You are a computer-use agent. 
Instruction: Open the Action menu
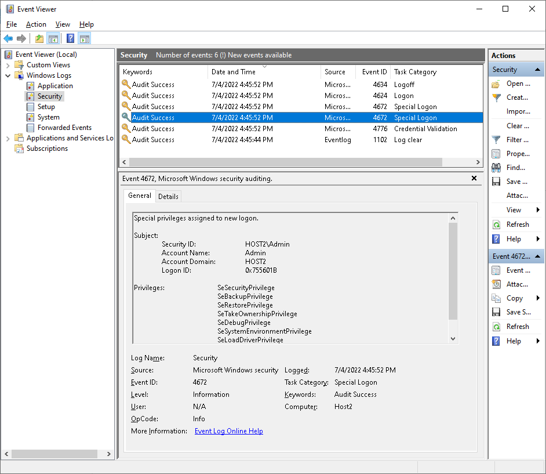point(36,24)
